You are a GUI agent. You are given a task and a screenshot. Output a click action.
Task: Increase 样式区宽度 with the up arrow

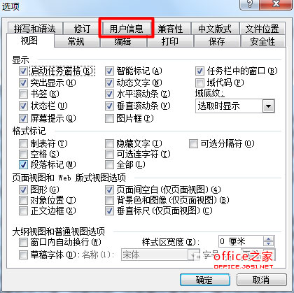point(269,238)
